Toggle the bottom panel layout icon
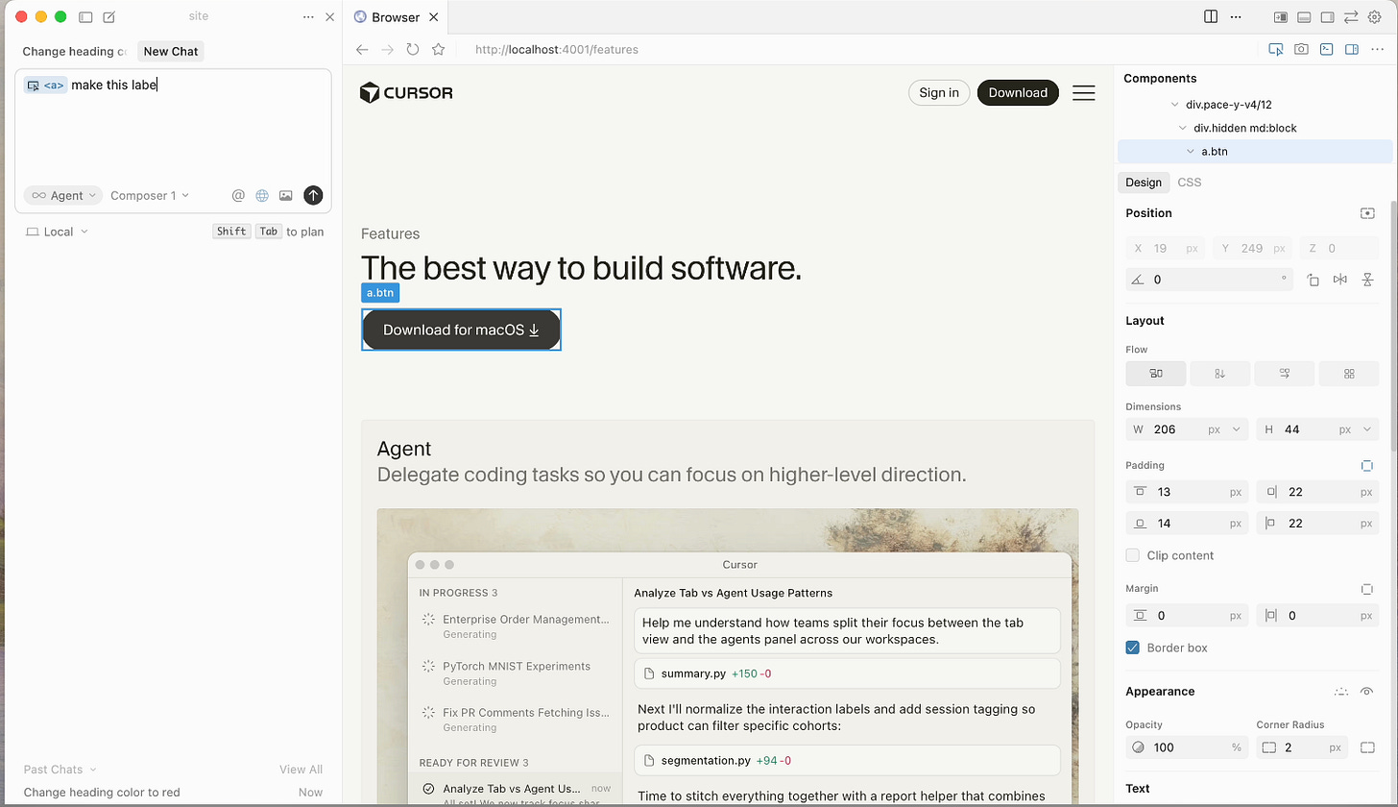 (x=1304, y=16)
